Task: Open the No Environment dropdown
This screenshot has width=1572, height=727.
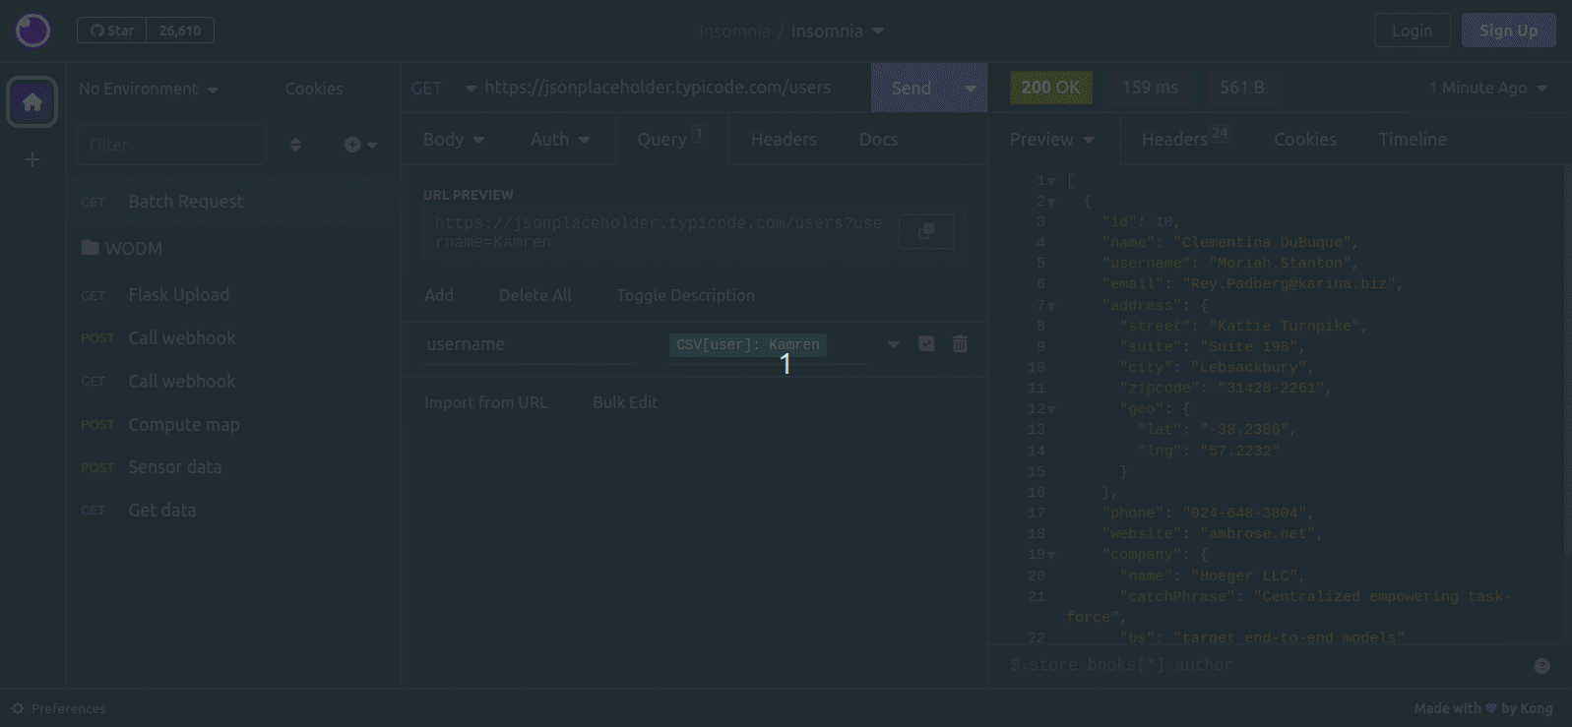Action: (148, 89)
